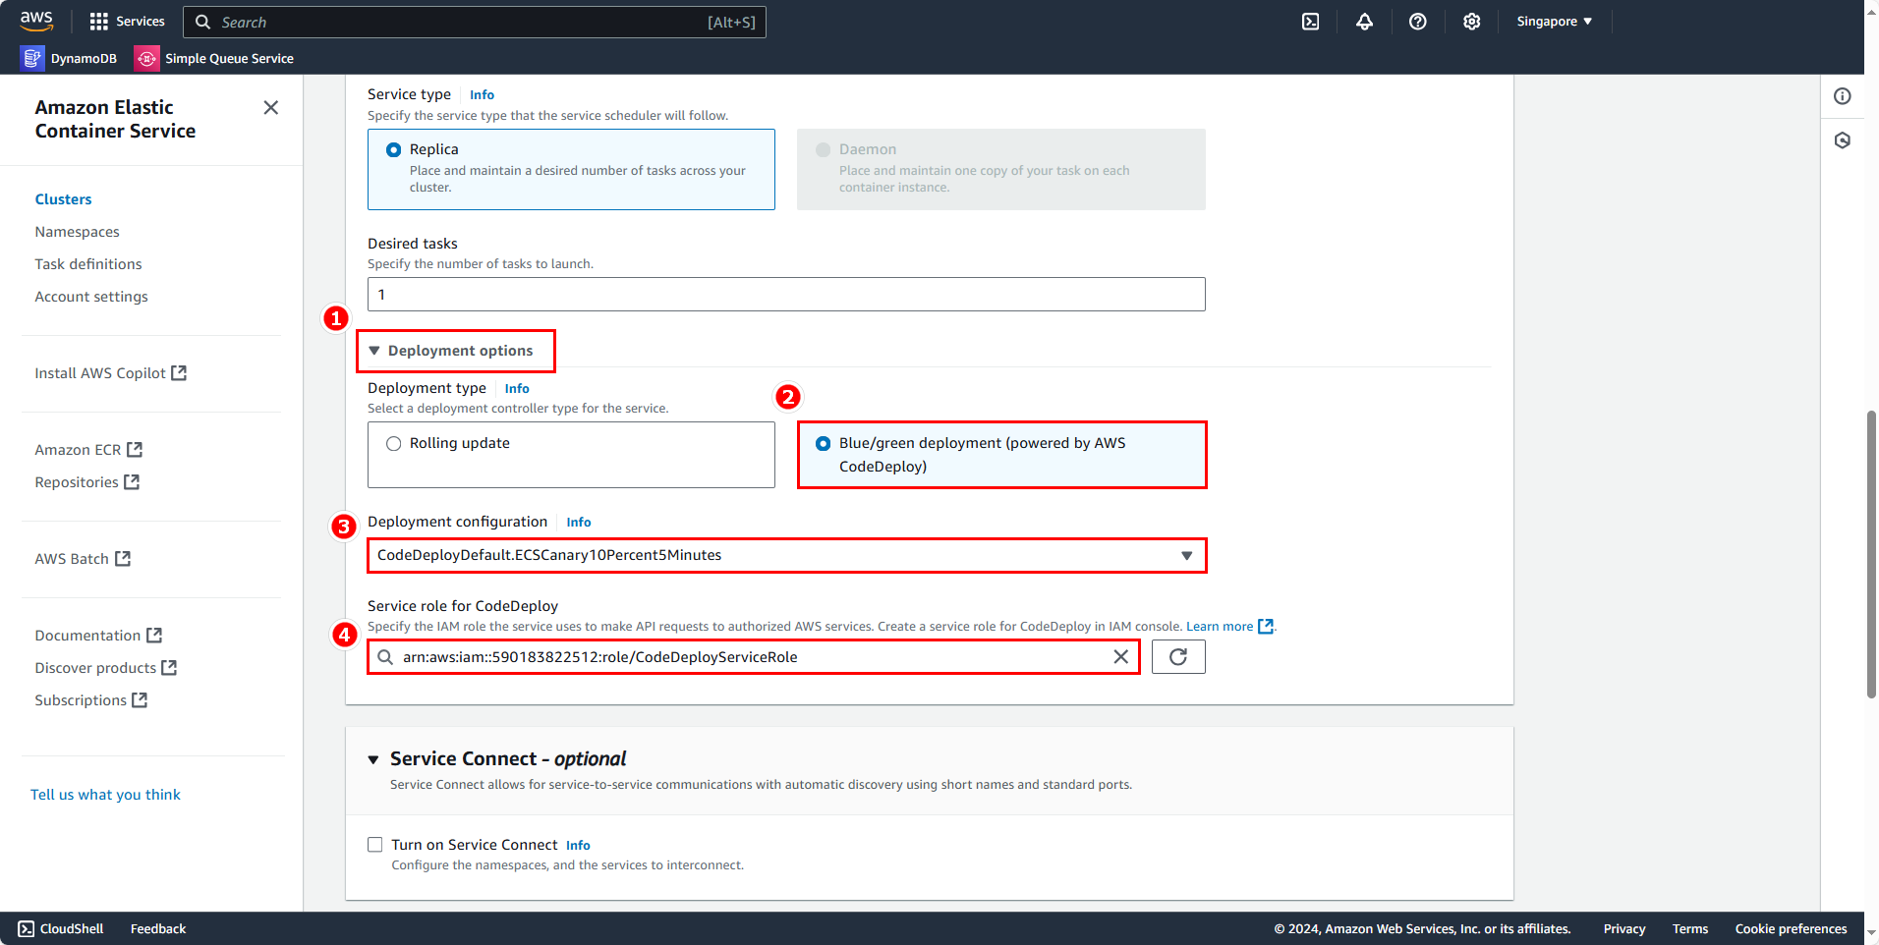Click Info link next to Deployment configuration

579,523
